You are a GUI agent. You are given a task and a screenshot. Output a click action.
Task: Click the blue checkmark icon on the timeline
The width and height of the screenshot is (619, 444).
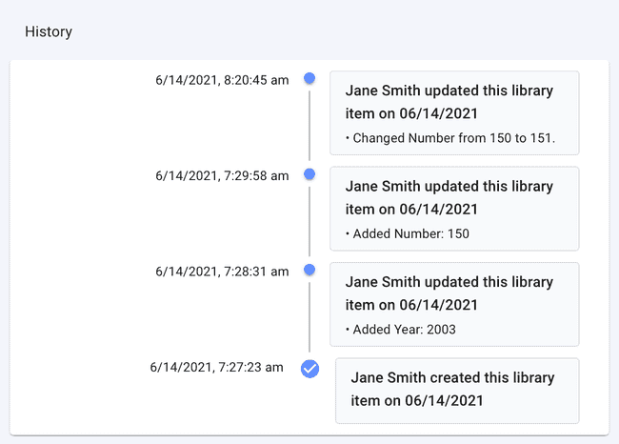tap(309, 368)
